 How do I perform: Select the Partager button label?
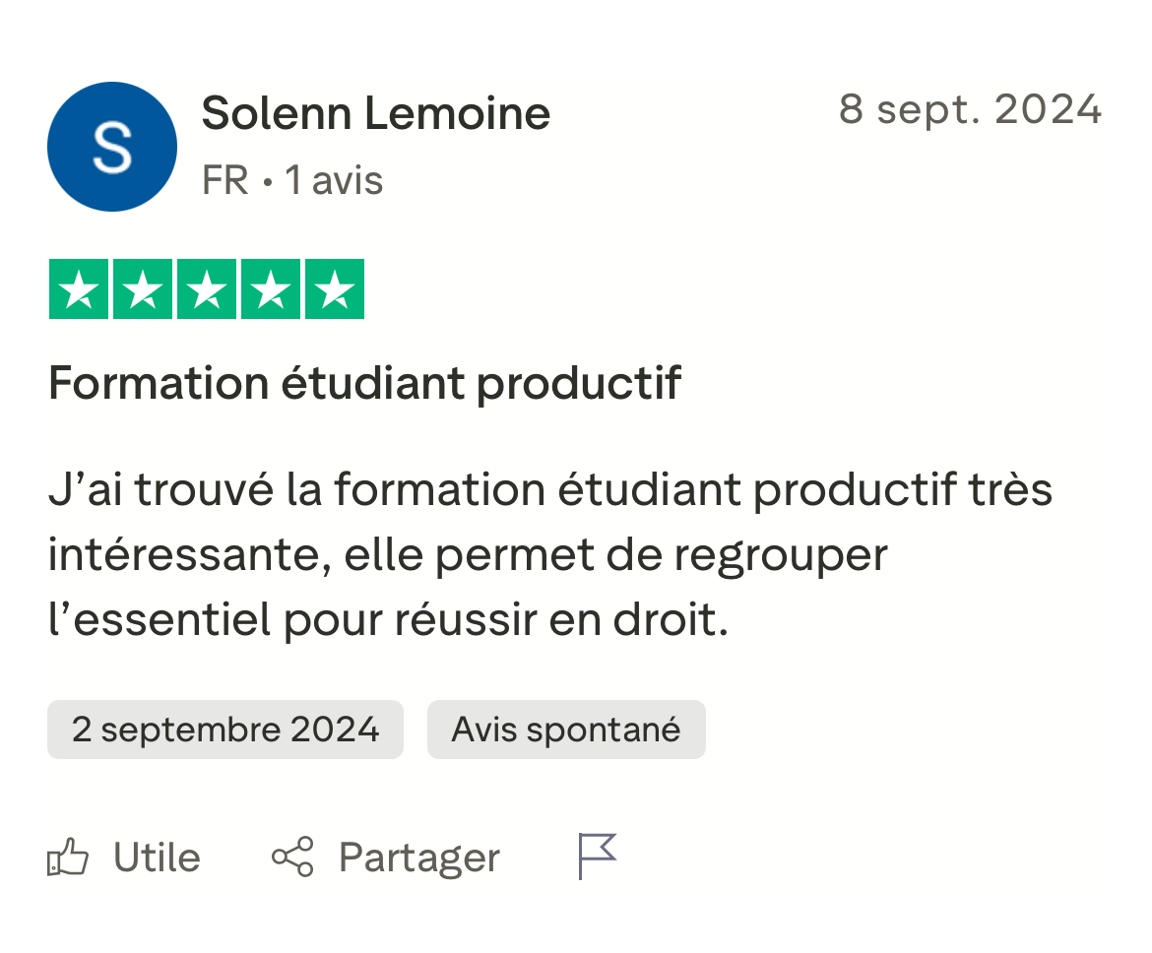418,858
